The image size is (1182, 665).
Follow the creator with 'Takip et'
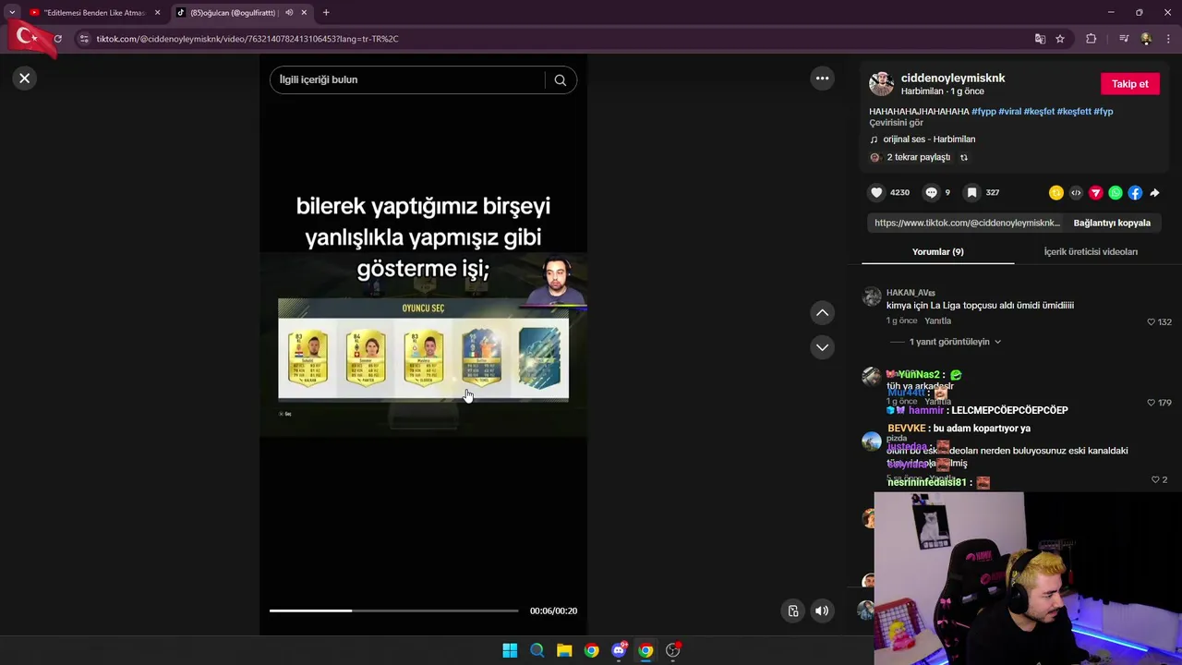1129,84
